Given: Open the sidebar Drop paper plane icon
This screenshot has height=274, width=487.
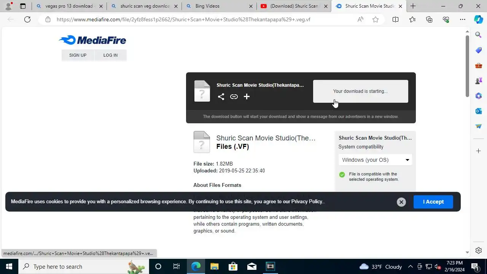Looking at the screenshot, I should [x=479, y=126].
